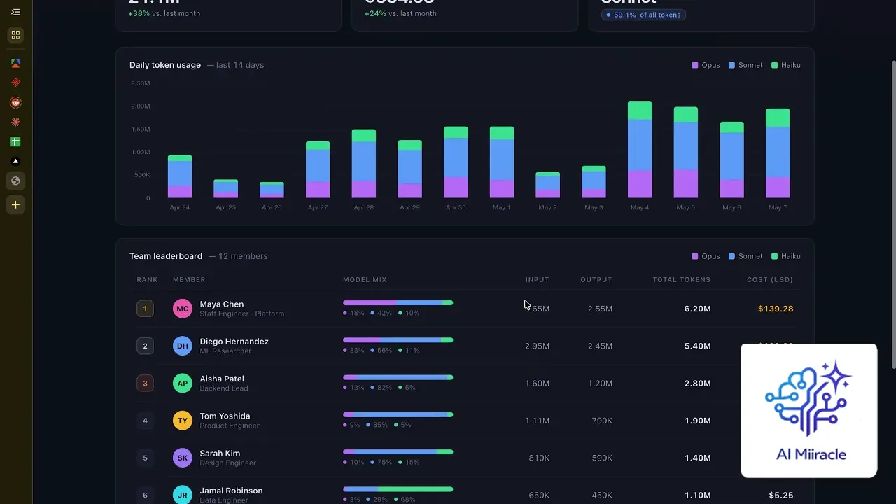Sort by the COST (USD) column header
The width and height of the screenshot is (896, 504).
pos(770,280)
